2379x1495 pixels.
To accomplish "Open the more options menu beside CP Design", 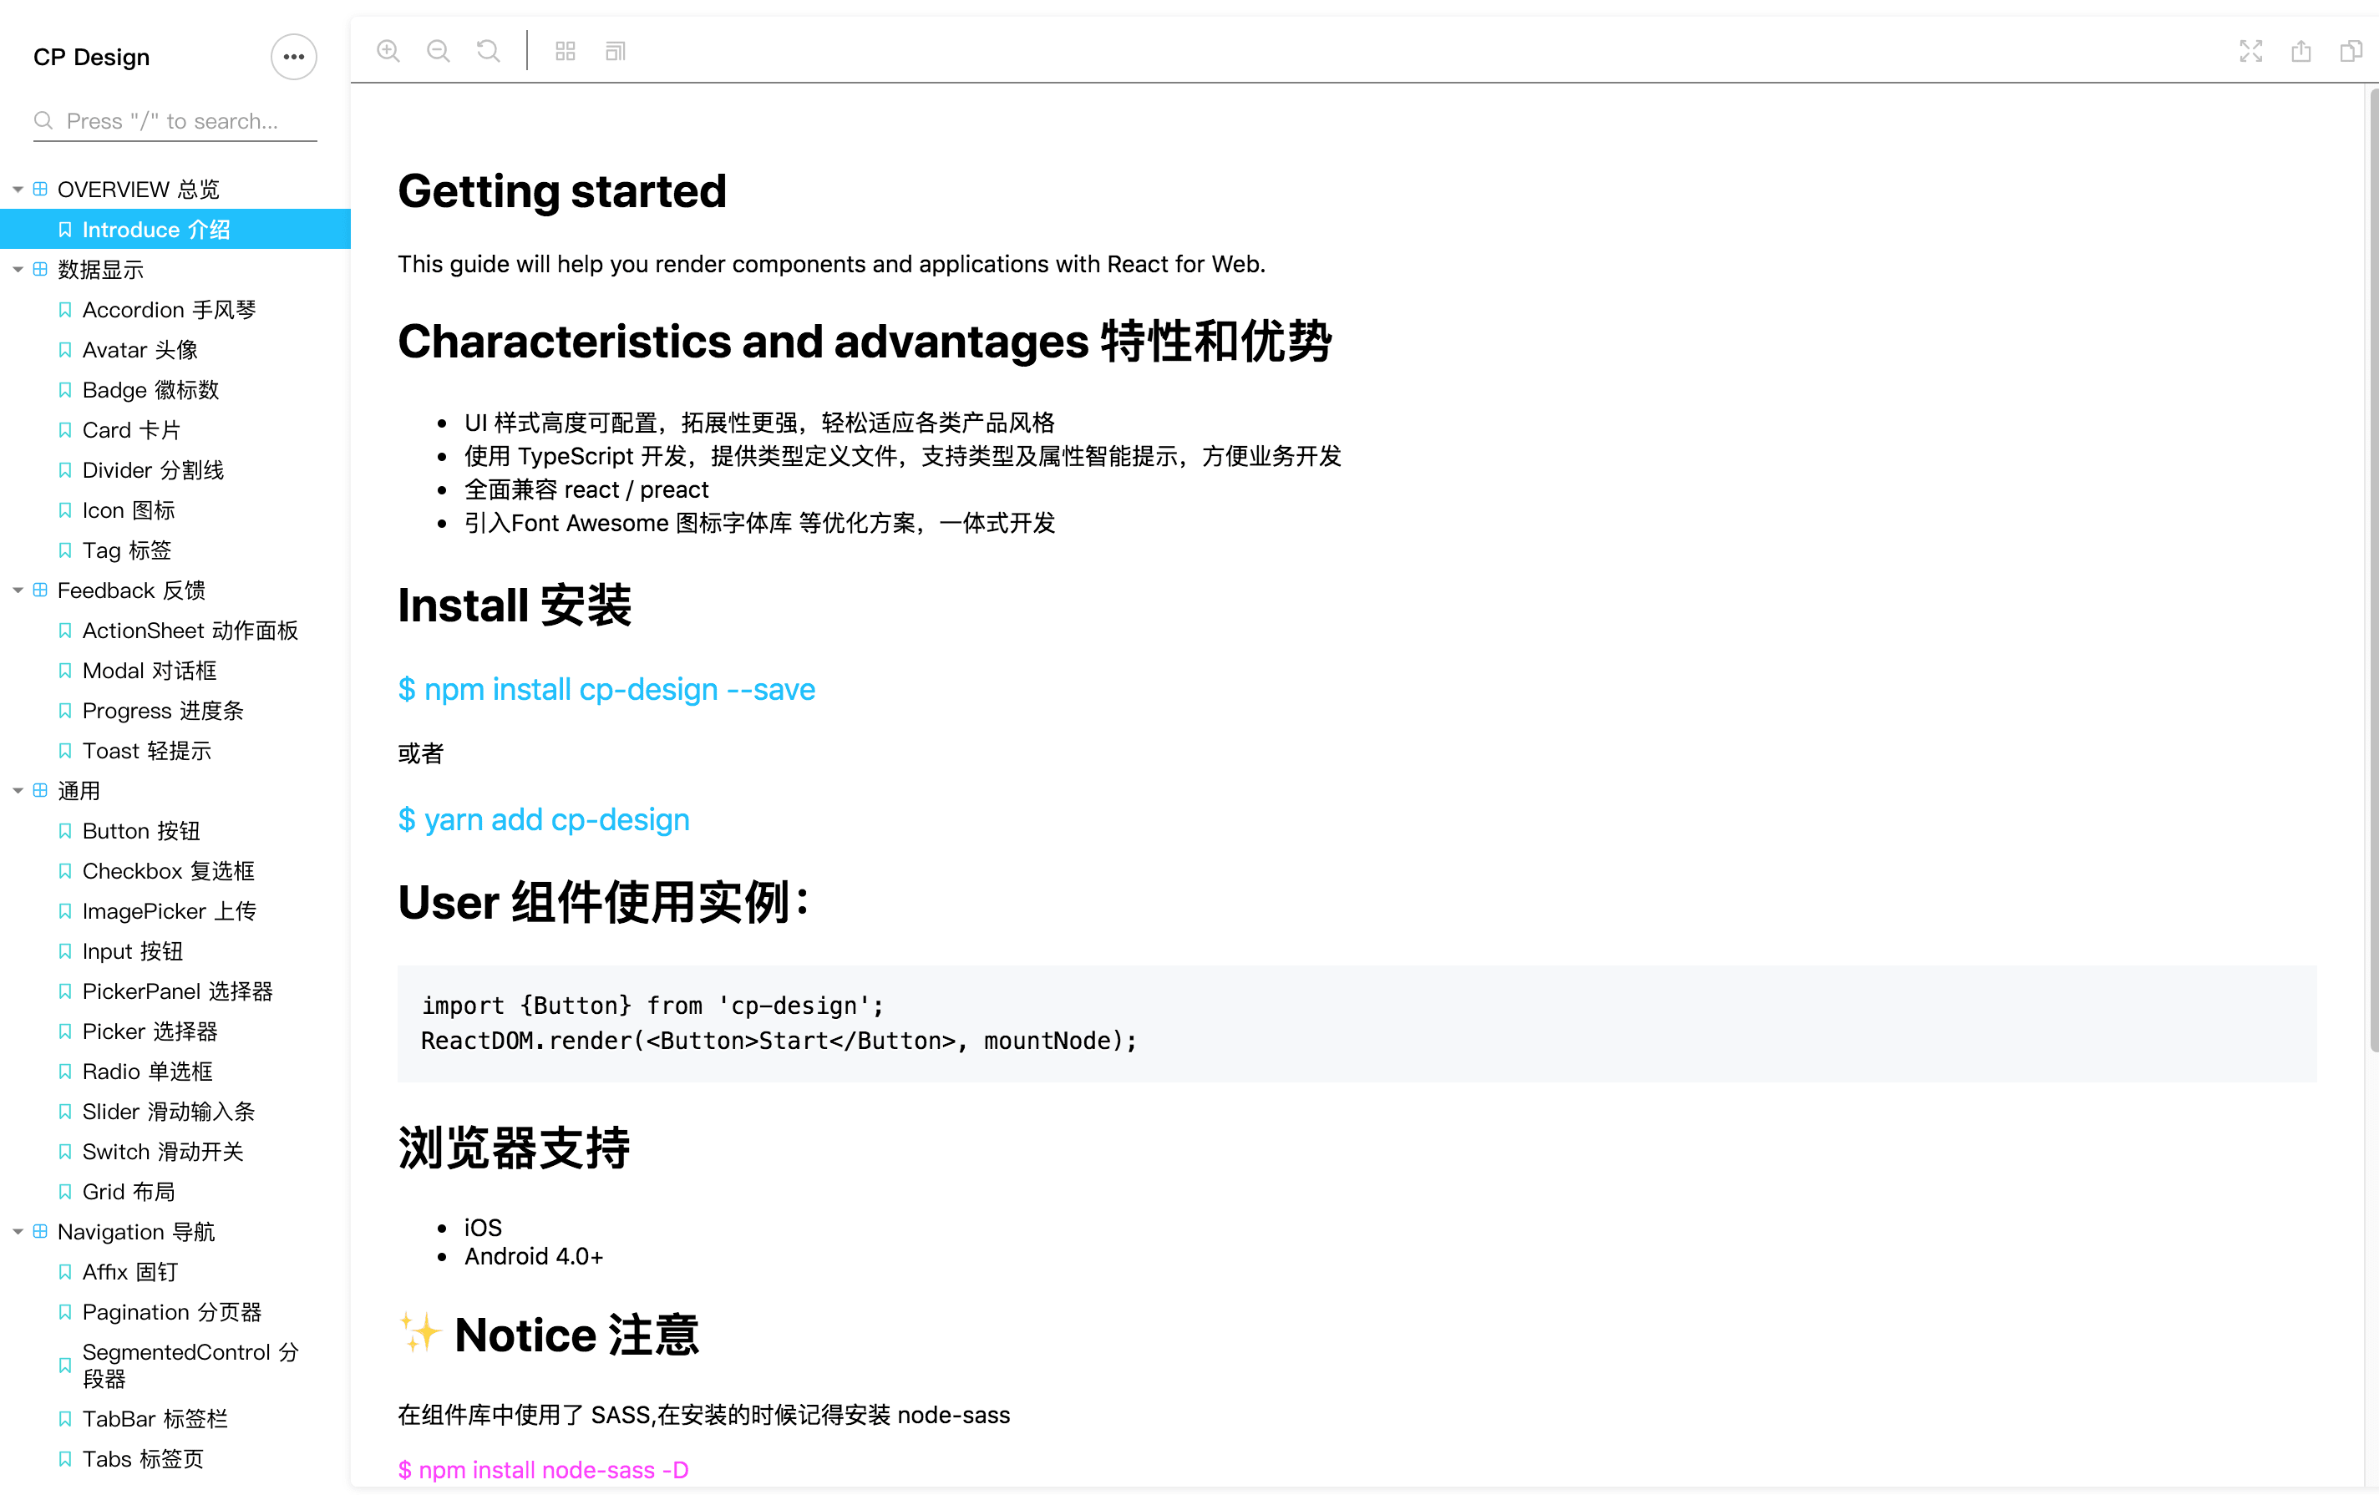I will (292, 56).
